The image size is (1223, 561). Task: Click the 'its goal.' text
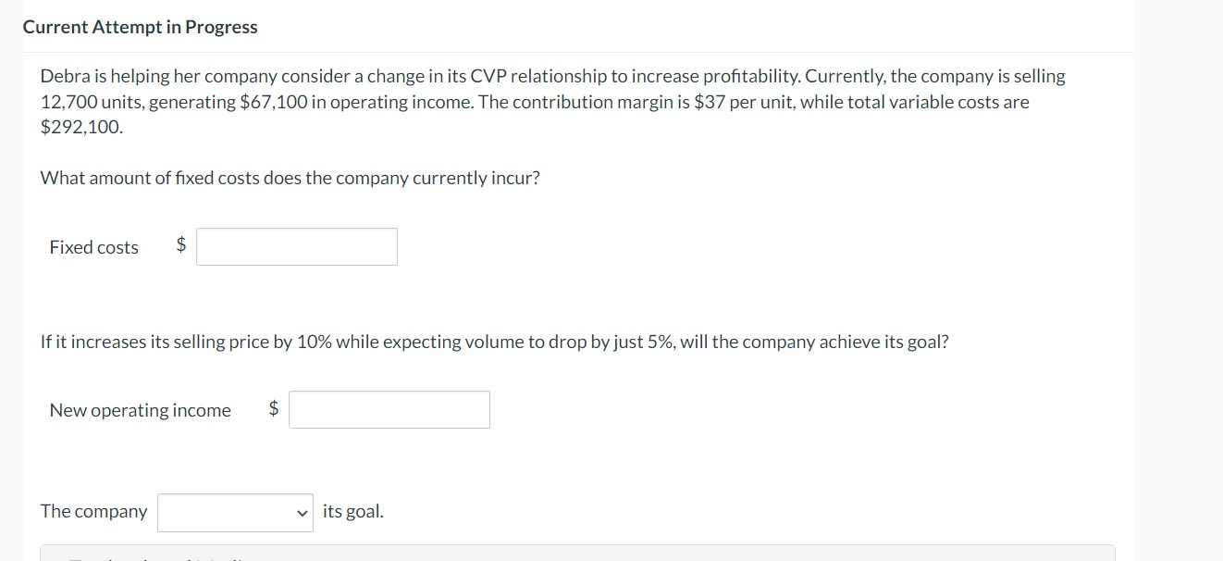(x=352, y=510)
